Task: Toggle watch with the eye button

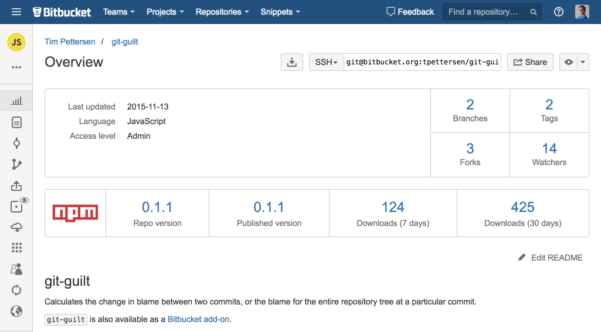Action: coord(568,62)
